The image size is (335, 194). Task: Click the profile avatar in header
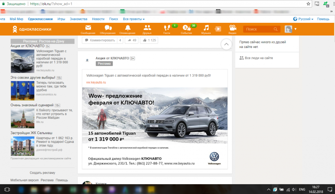[x=288, y=29]
